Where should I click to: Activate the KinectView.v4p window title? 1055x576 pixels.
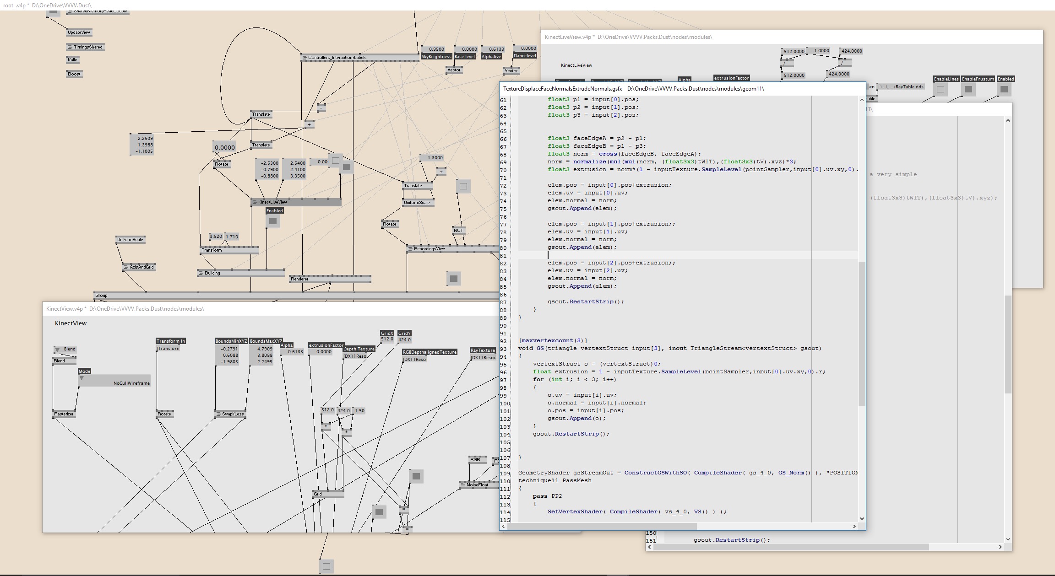(x=65, y=309)
